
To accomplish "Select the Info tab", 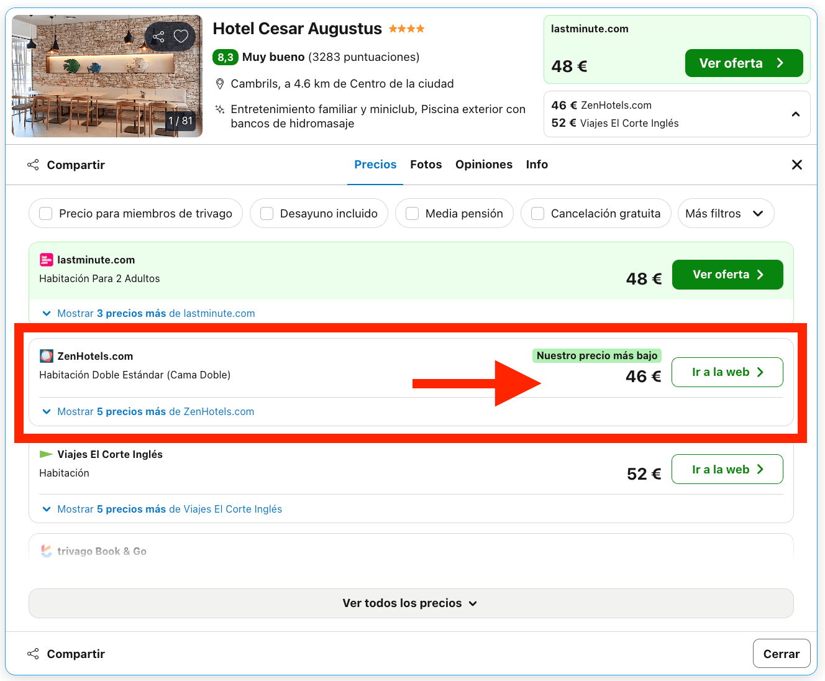I will [537, 165].
